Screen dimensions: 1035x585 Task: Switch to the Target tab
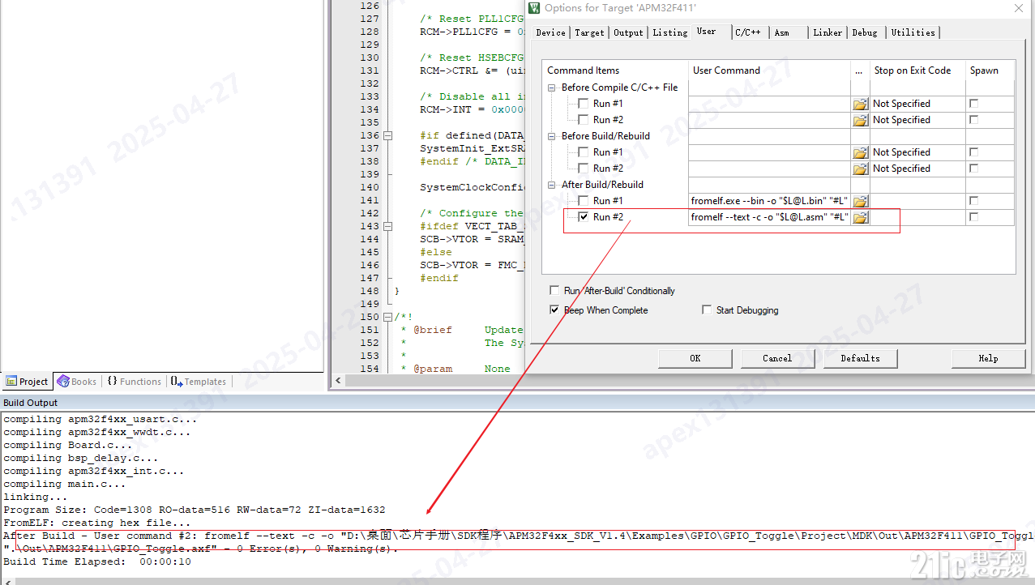[x=589, y=32]
